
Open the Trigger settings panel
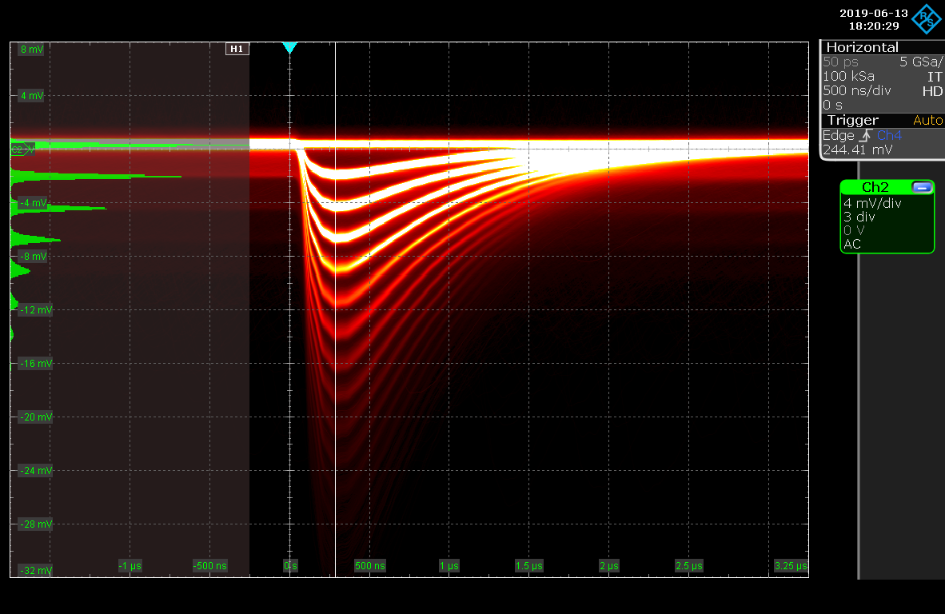point(851,120)
